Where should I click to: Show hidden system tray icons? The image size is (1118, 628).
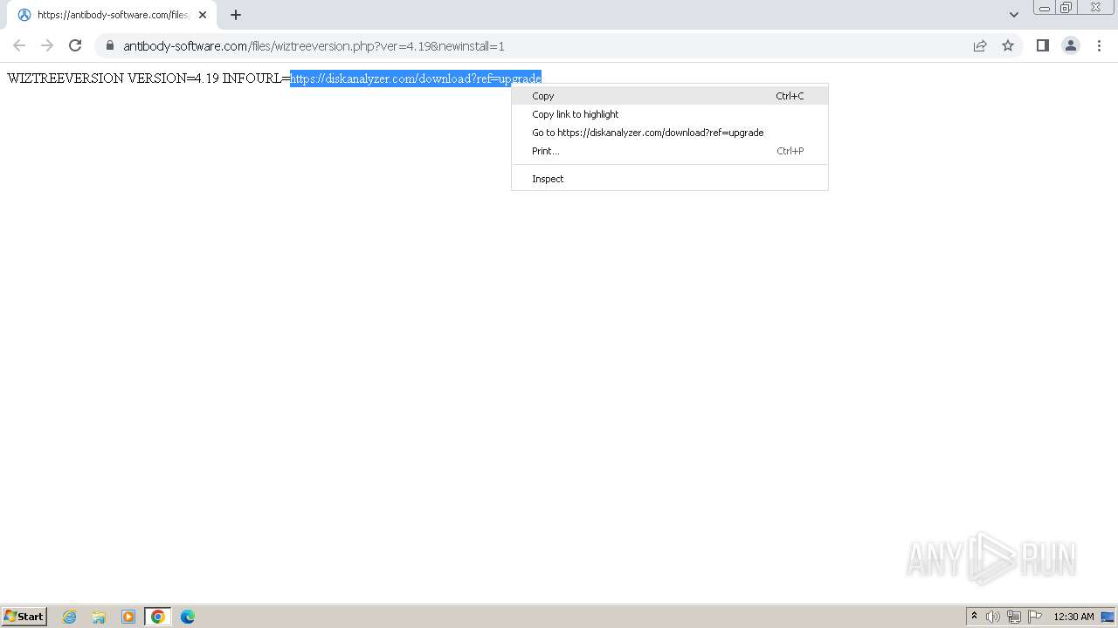coord(974,617)
